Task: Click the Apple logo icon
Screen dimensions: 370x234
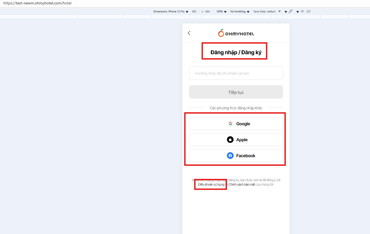Action: [230, 140]
